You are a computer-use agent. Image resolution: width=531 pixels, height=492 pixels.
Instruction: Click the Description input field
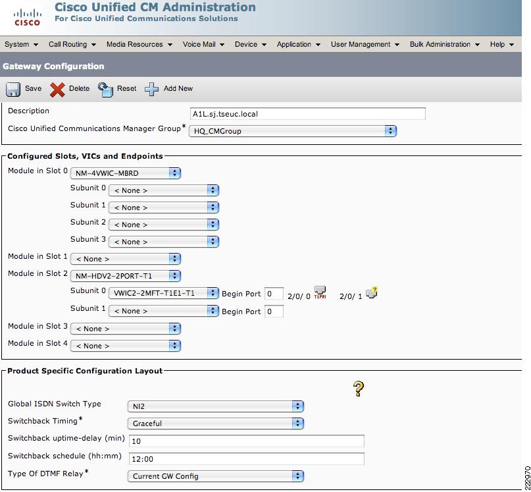tap(307, 114)
